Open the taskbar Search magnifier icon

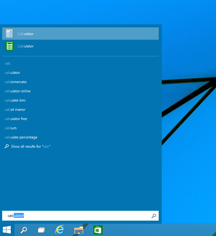pyautogui.click(x=24, y=230)
